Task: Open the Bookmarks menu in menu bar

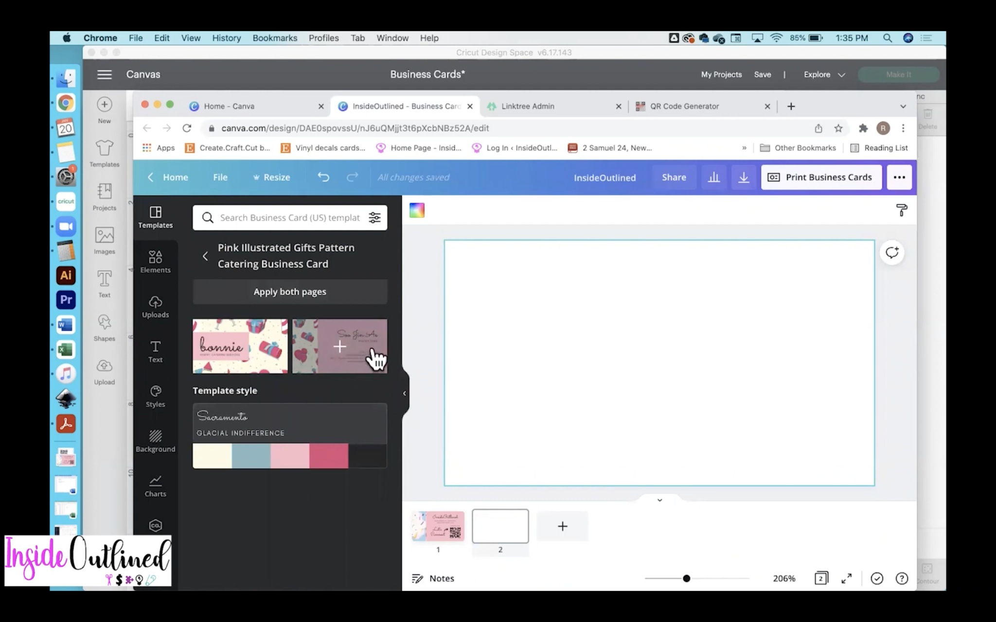Action: coord(274,38)
